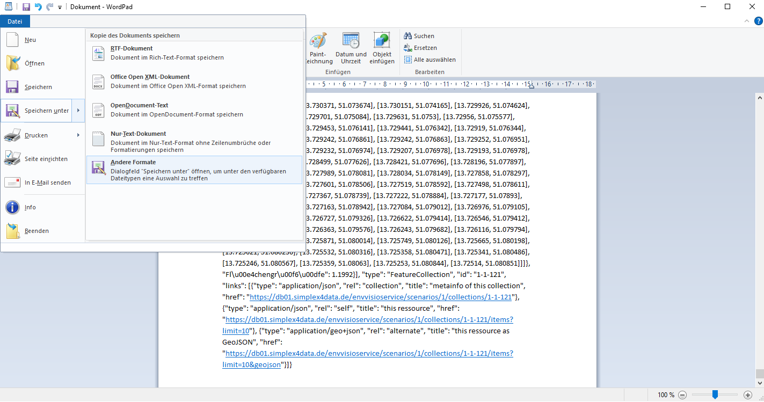This screenshot has height=402, width=764.
Task: Insert Datum und Uhrzeit
Action: 351,48
